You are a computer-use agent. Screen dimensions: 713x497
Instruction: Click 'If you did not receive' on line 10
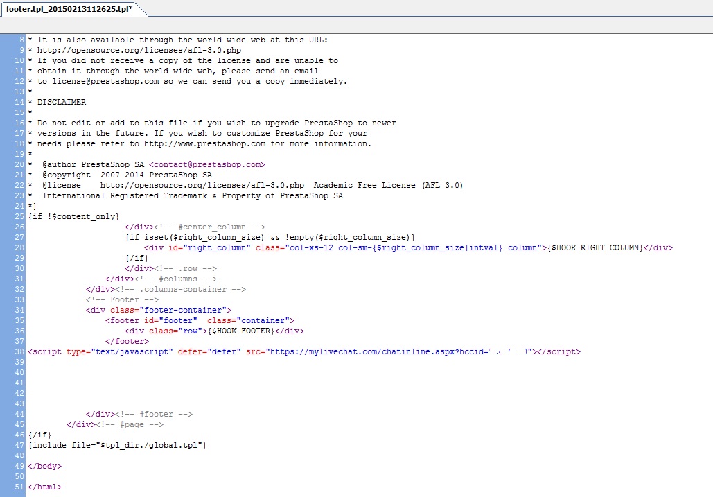click(x=94, y=60)
